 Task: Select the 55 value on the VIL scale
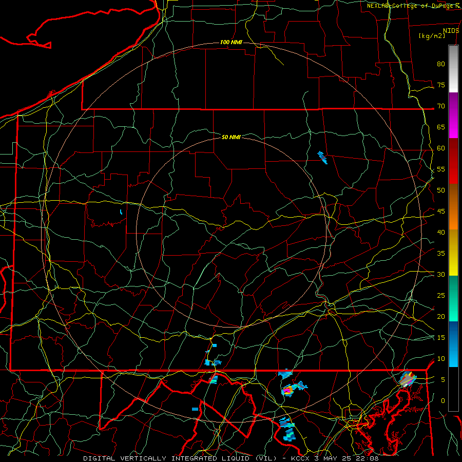(441, 169)
